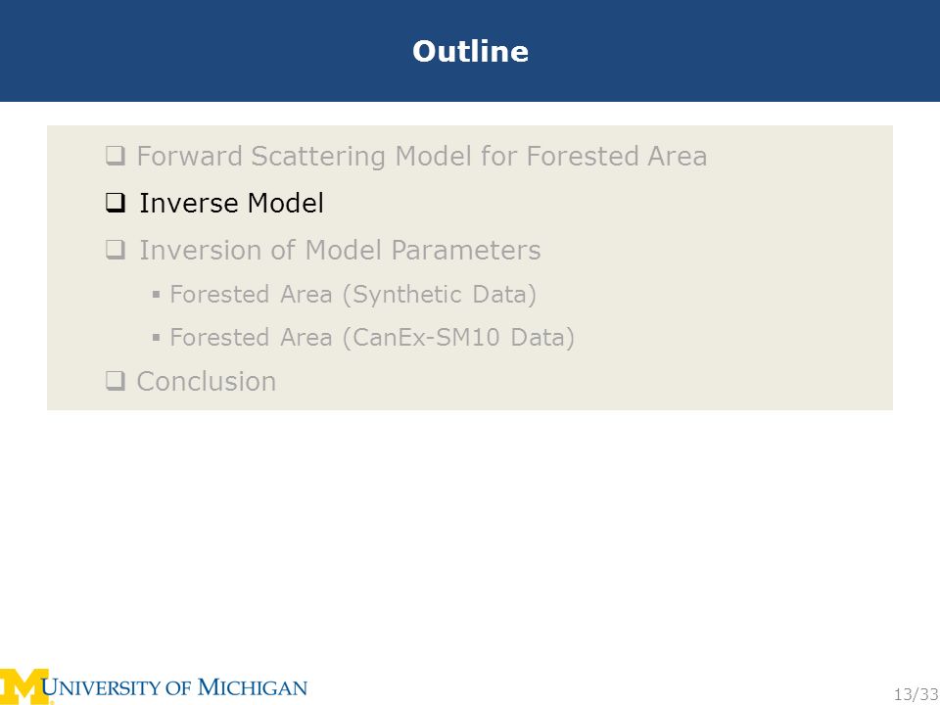Click the checkbox bullet beside Forward Scattering Model

coord(116,156)
